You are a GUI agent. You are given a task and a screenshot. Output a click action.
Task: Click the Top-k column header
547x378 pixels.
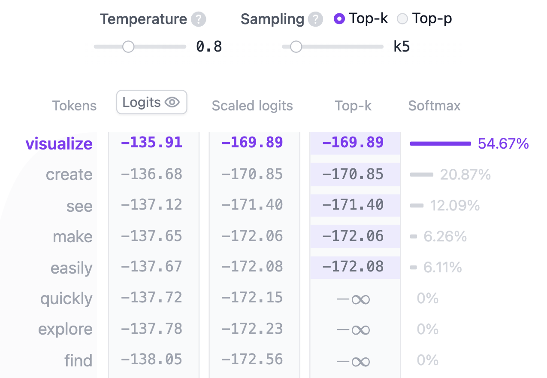coord(353,106)
